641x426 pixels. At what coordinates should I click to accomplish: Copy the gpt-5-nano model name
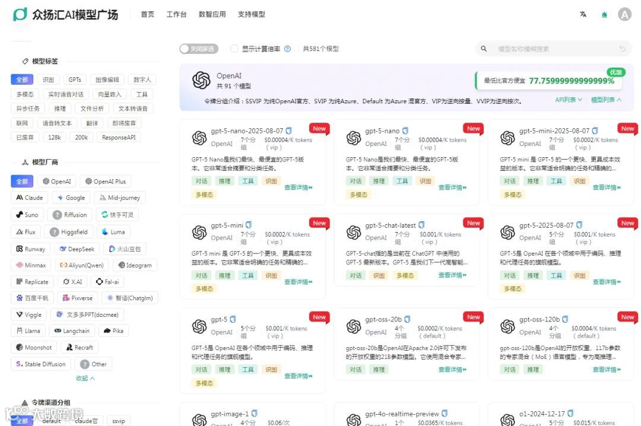pyautogui.click(x=405, y=131)
